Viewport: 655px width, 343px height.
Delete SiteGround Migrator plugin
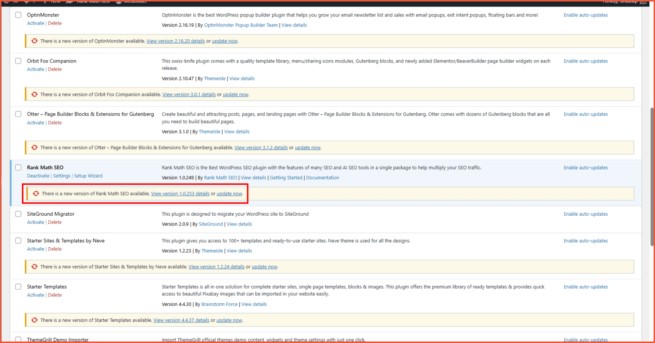pyautogui.click(x=55, y=222)
